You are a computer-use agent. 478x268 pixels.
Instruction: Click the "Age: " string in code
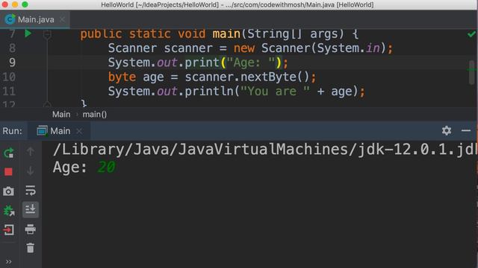click(x=251, y=63)
